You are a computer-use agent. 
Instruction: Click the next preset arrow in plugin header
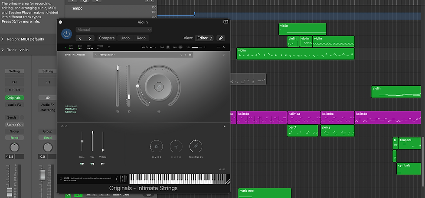click(90, 38)
